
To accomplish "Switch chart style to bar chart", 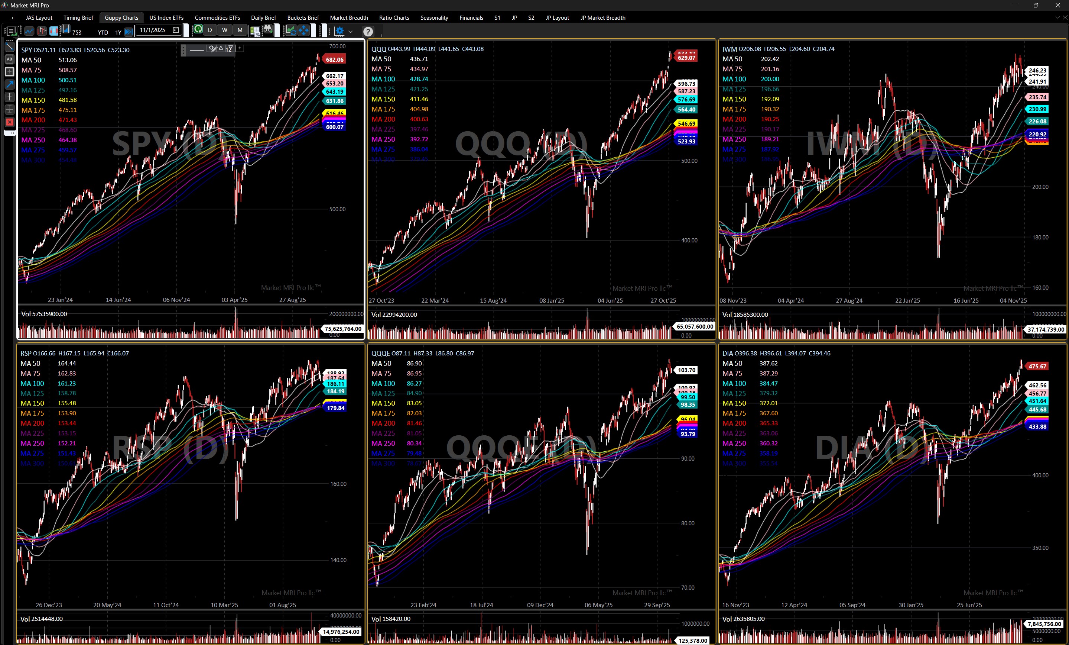I will pyautogui.click(x=42, y=31).
